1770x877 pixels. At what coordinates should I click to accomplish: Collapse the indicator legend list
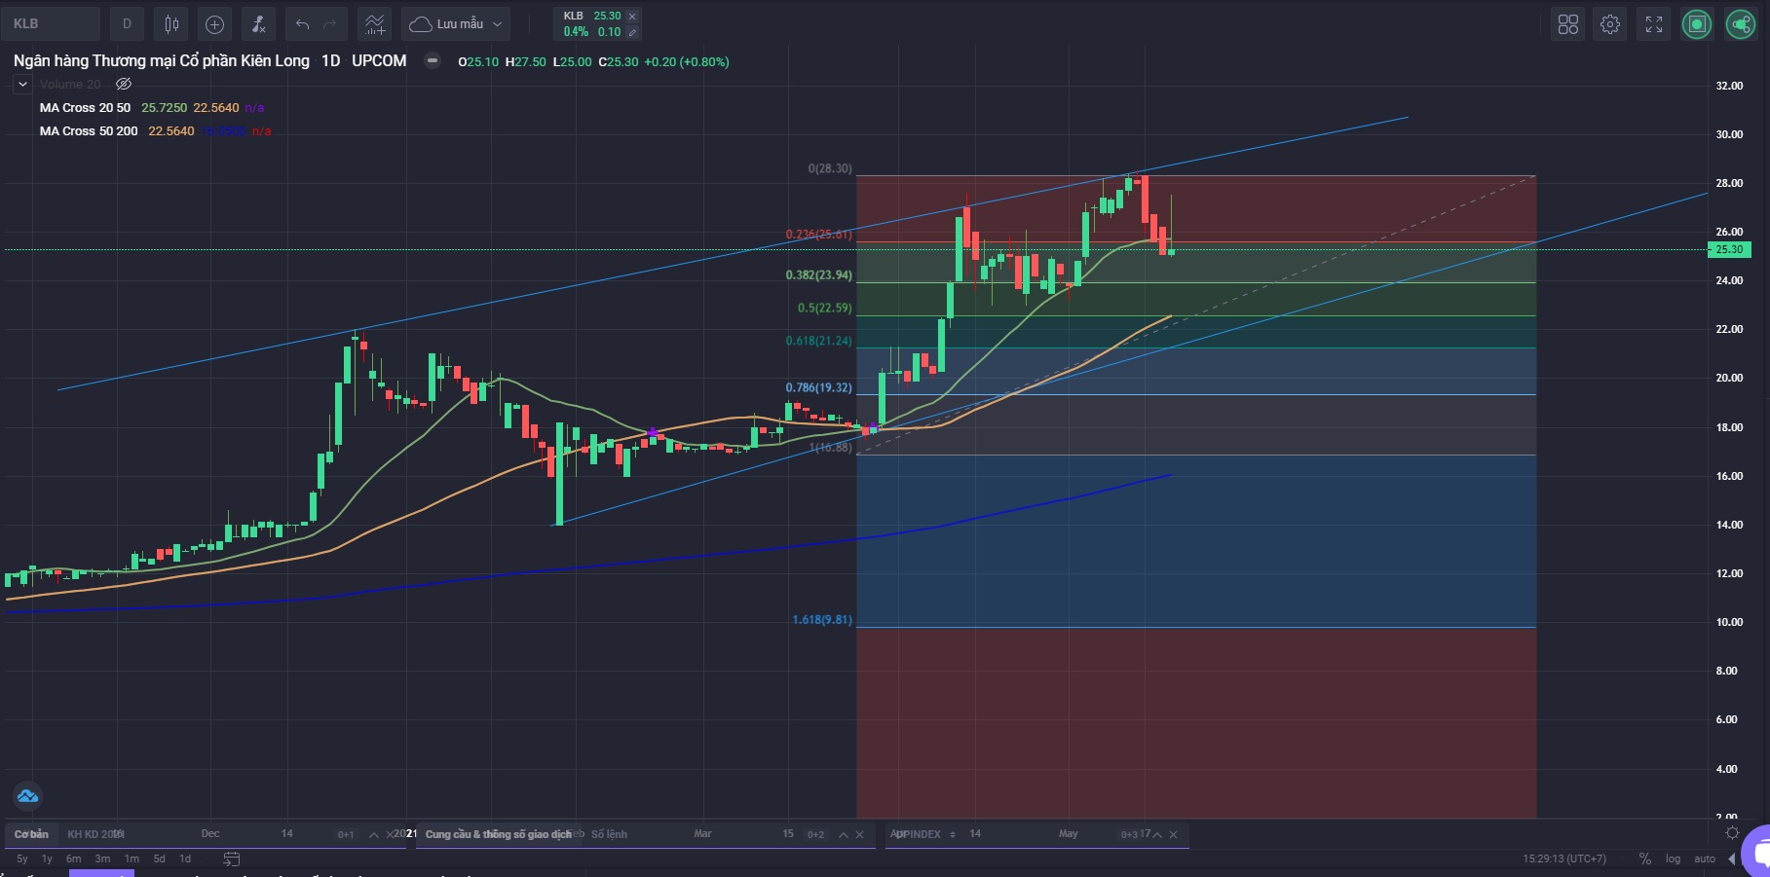[22, 85]
